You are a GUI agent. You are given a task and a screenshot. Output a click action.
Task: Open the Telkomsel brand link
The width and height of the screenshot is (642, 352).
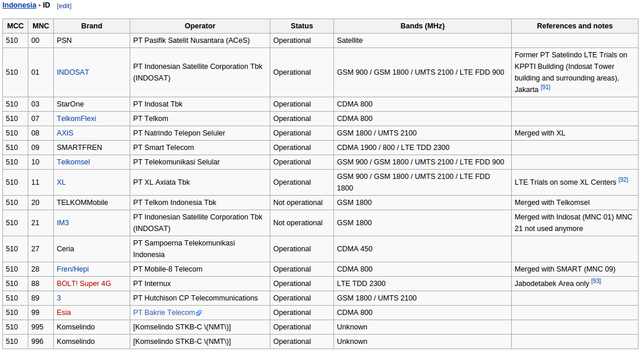click(x=74, y=162)
